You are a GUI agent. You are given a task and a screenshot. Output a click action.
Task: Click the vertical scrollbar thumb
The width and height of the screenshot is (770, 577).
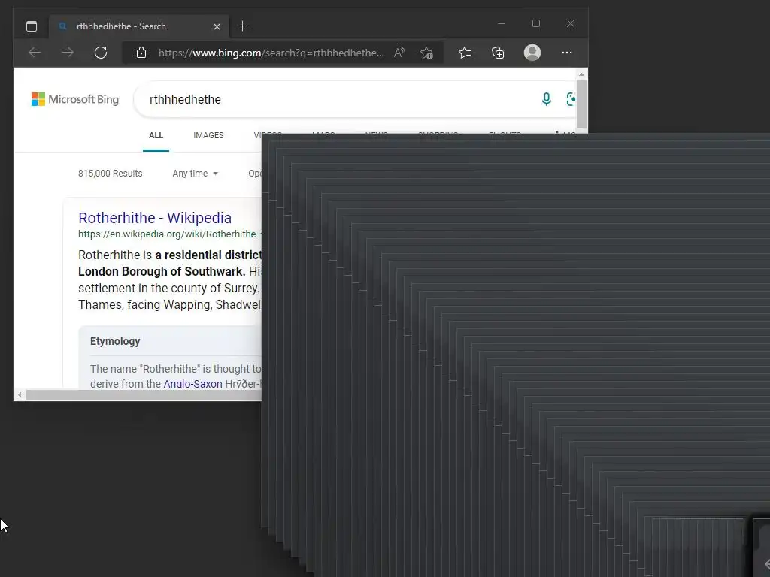[581, 104]
